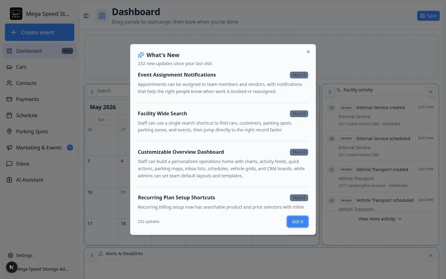Navigate to Schedule

40,115
